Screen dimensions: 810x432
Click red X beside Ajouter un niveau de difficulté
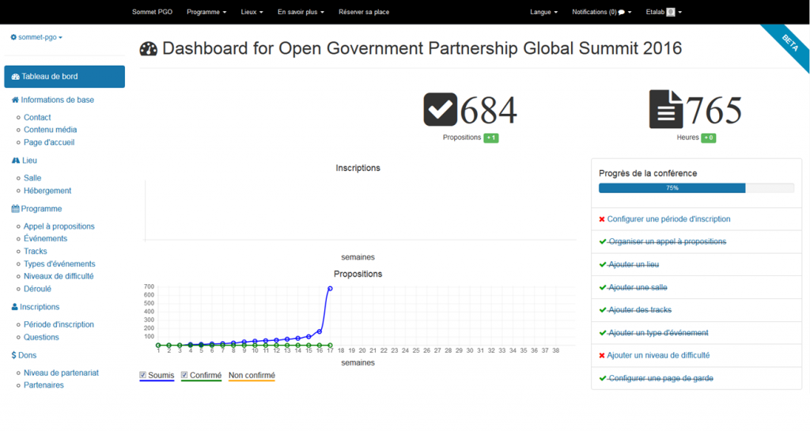pos(602,355)
